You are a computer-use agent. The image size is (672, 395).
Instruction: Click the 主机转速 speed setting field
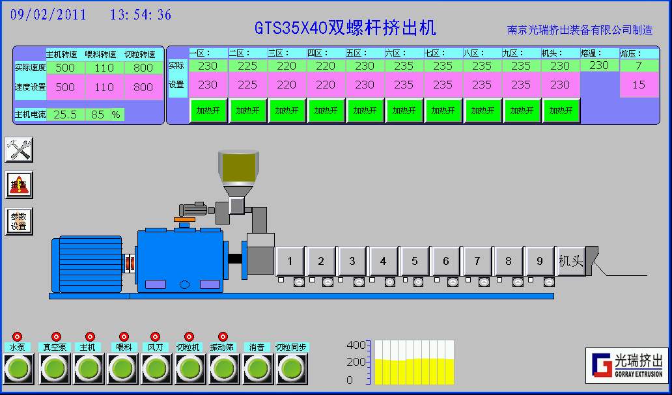point(65,87)
